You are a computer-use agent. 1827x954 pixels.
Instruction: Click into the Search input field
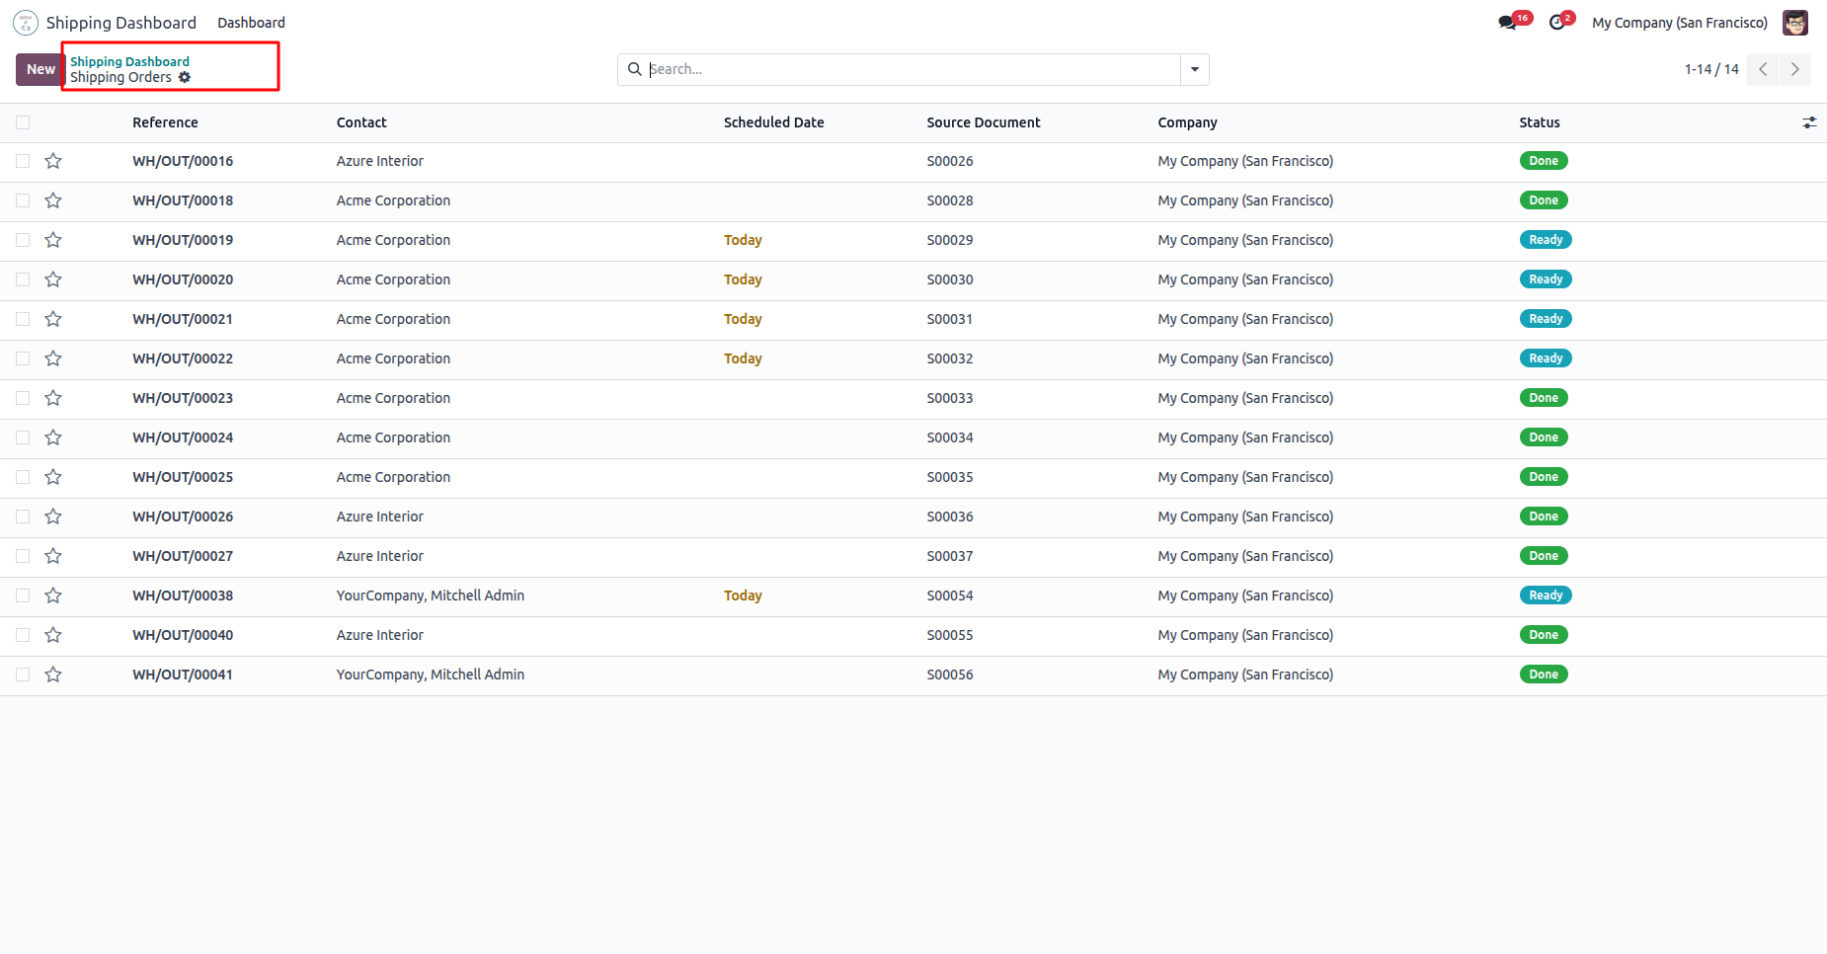click(909, 69)
